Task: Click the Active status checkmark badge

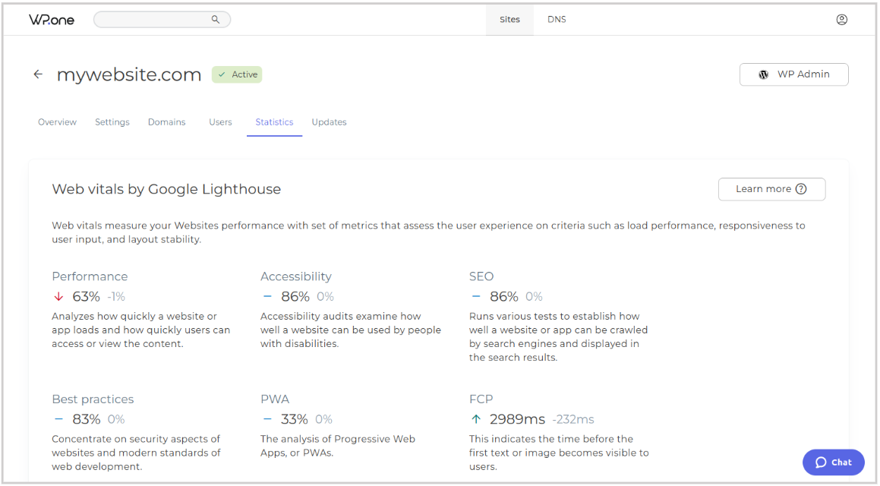Action: pyautogui.click(x=237, y=74)
